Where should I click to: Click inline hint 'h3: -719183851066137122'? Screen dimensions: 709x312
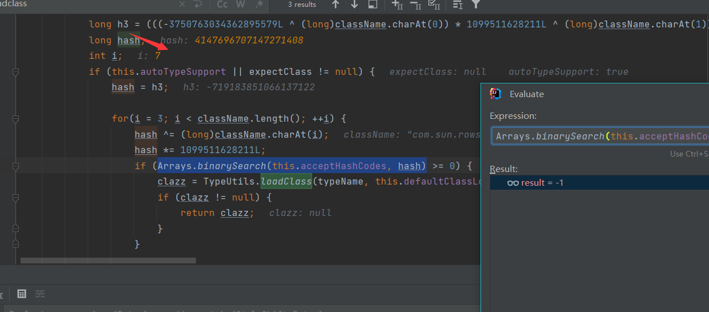pos(249,87)
